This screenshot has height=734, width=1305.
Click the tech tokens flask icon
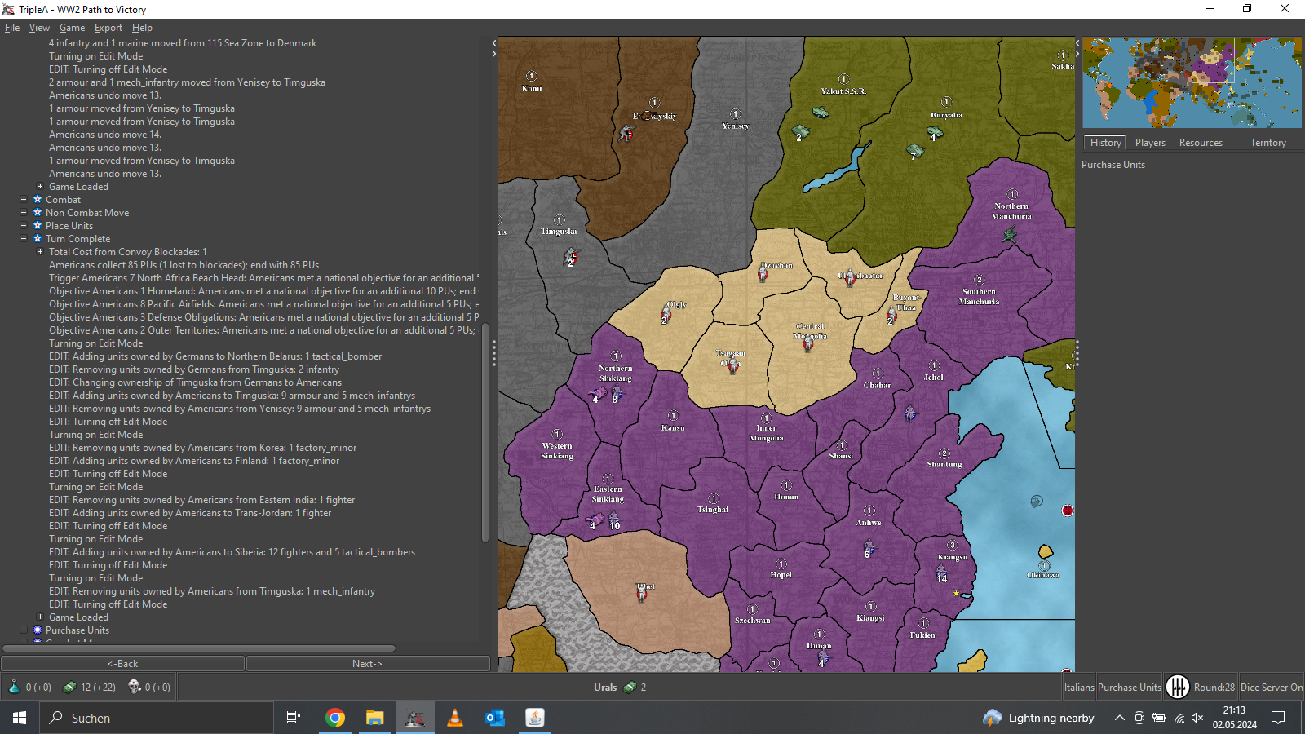(14, 688)
